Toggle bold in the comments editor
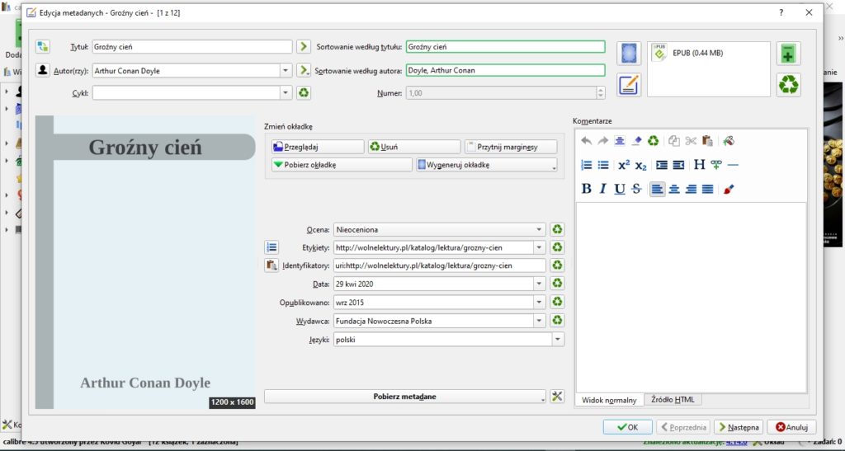 point(587,189)
